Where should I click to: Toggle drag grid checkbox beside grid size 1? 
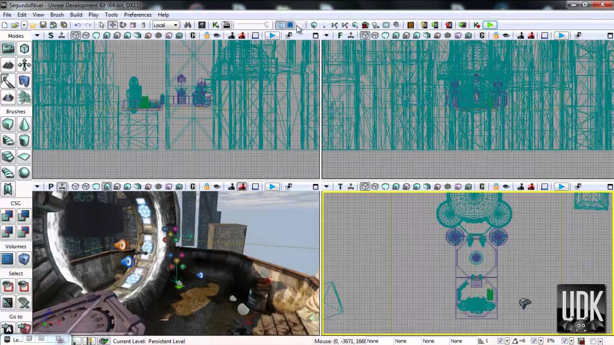point(500,341)
